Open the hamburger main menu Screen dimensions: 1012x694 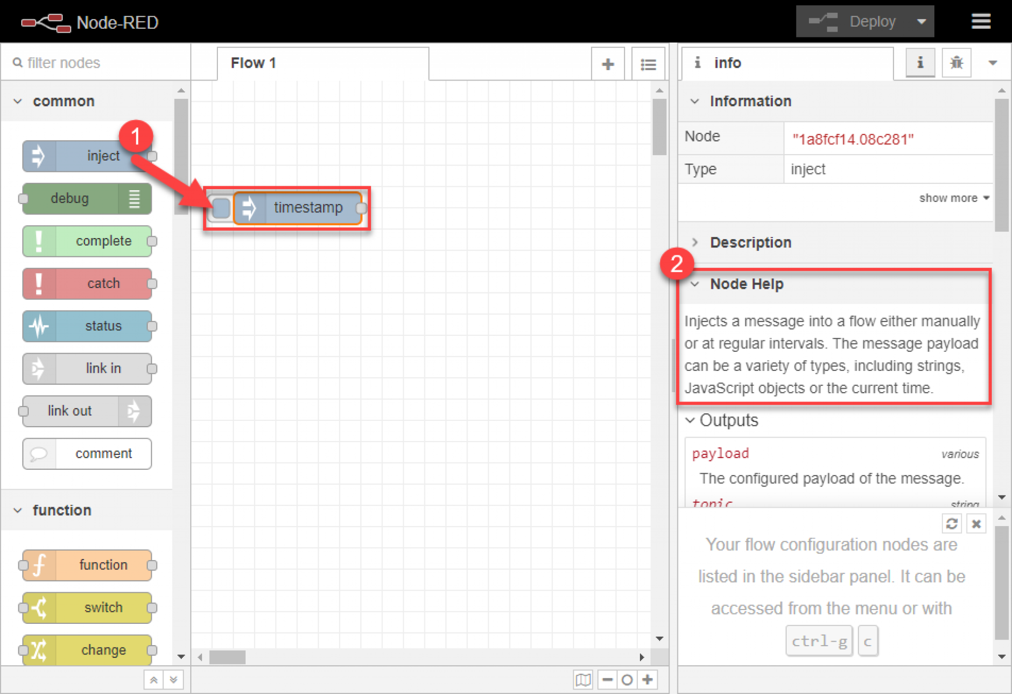click(x=980, y=21)
